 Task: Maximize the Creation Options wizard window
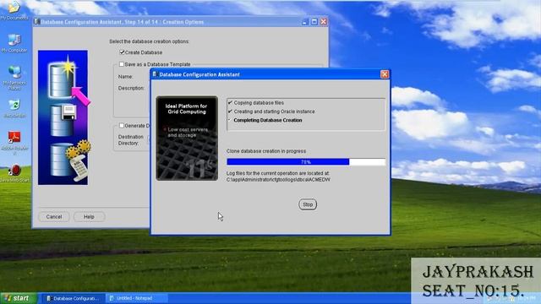tap(314, 22)
